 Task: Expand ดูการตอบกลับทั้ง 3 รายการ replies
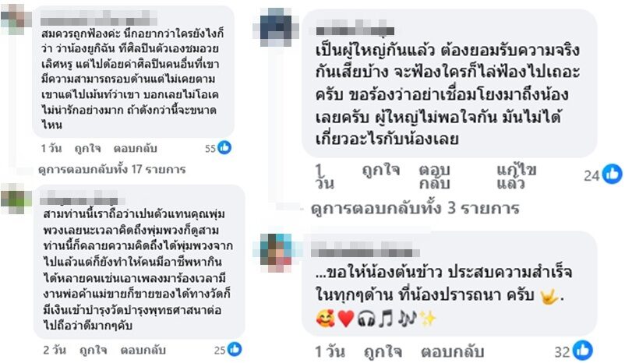415,208
